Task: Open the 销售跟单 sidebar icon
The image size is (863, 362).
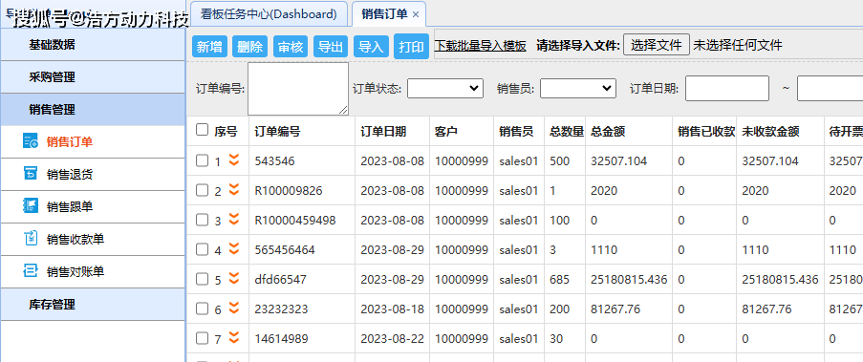Action: pyautogui.click(x=31, y=205)
